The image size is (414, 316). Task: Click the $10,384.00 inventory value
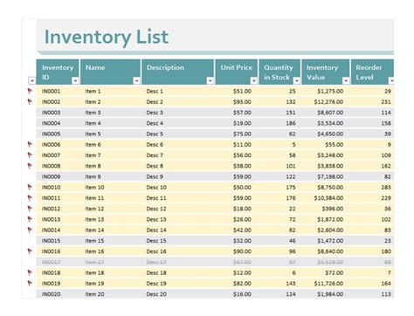pyautogui.click(x=328, y=198)
